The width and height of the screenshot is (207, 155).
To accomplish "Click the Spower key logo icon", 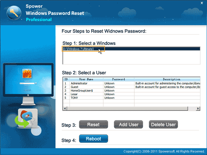I will [x=14, y=13].
